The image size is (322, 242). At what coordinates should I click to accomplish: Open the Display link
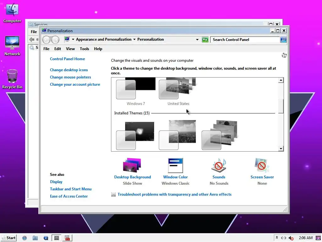56,182
